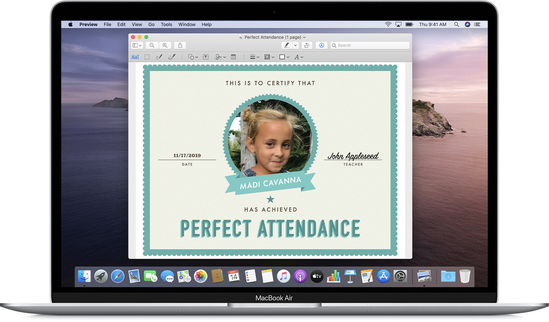Zoom in on the certificate

pyautogui.click(x=165, y=45)
